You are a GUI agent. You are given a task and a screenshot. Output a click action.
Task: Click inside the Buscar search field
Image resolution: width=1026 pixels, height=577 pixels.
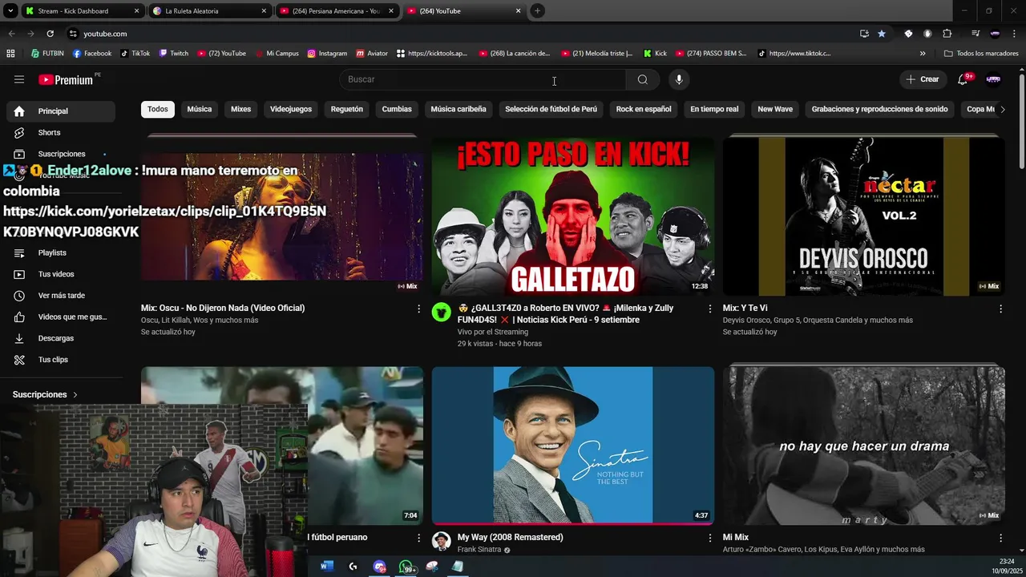click(483, 79)
